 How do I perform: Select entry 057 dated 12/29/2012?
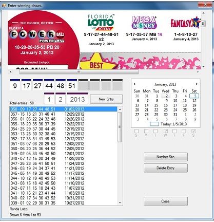tap(64, 114)
